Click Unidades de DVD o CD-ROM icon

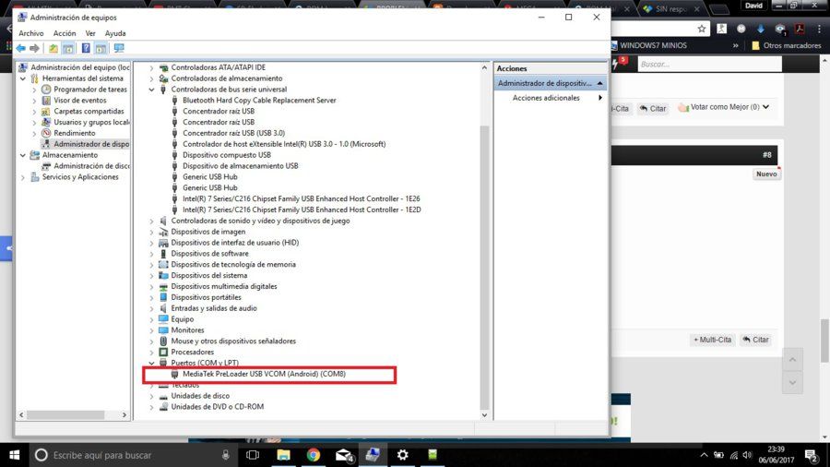pyautogui.click(x=163, y=407)
